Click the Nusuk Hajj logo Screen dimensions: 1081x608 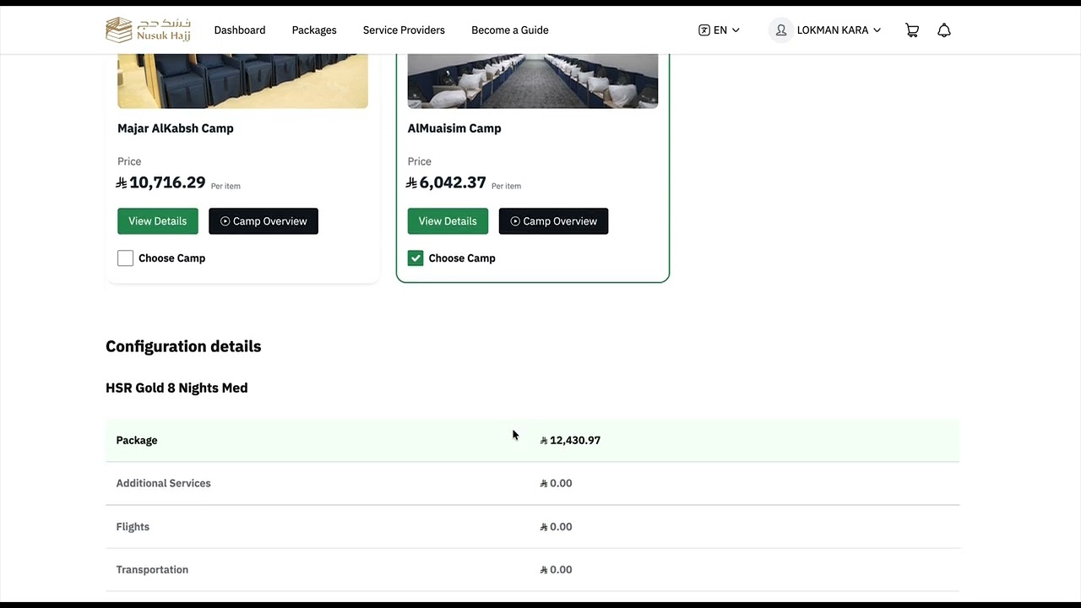(148, 30)
